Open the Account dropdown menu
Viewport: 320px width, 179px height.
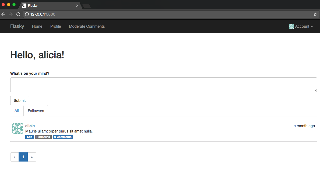pos(301,26)
